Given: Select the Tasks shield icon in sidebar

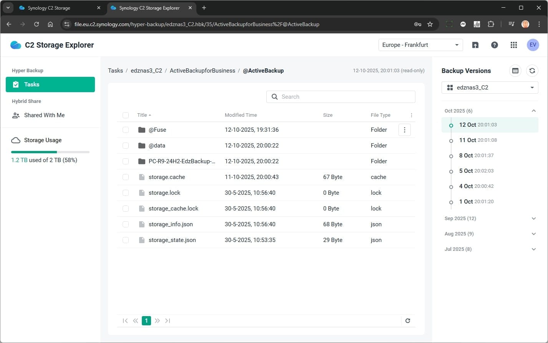Looking at the screenshot, I should 16,84.
